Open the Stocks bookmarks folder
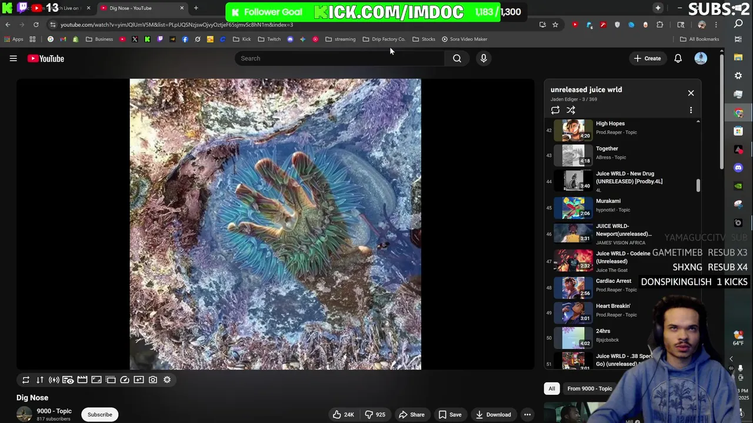 pyautogui.click(x=424, y=39)
